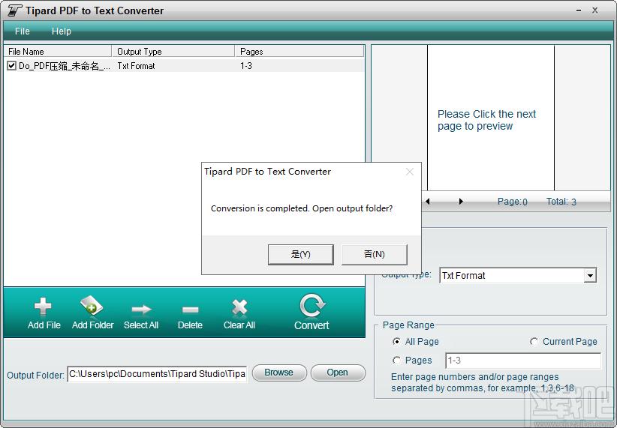Image resolution: width=617 pixels, height=428 pixels.
Task: Click the Add File plus icon
Action: click(43, 307)
